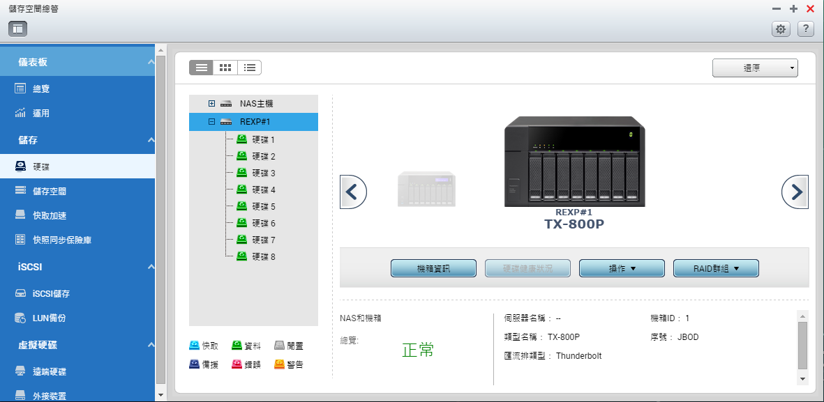Toggle the sidebar panel layout icon

pyautogui.click(x=18, y=29)
